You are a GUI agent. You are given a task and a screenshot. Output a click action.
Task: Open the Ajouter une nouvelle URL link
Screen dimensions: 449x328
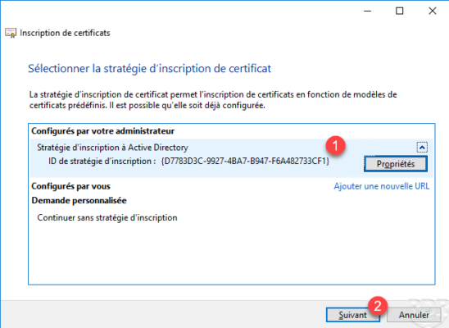(382, 186)
